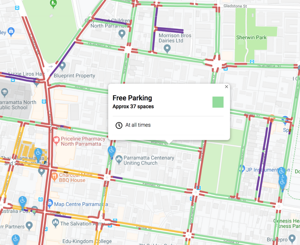The width and height of the screenshot is (300, 245).
Task: Select the park tree marker at top
Action: (53, 4)
